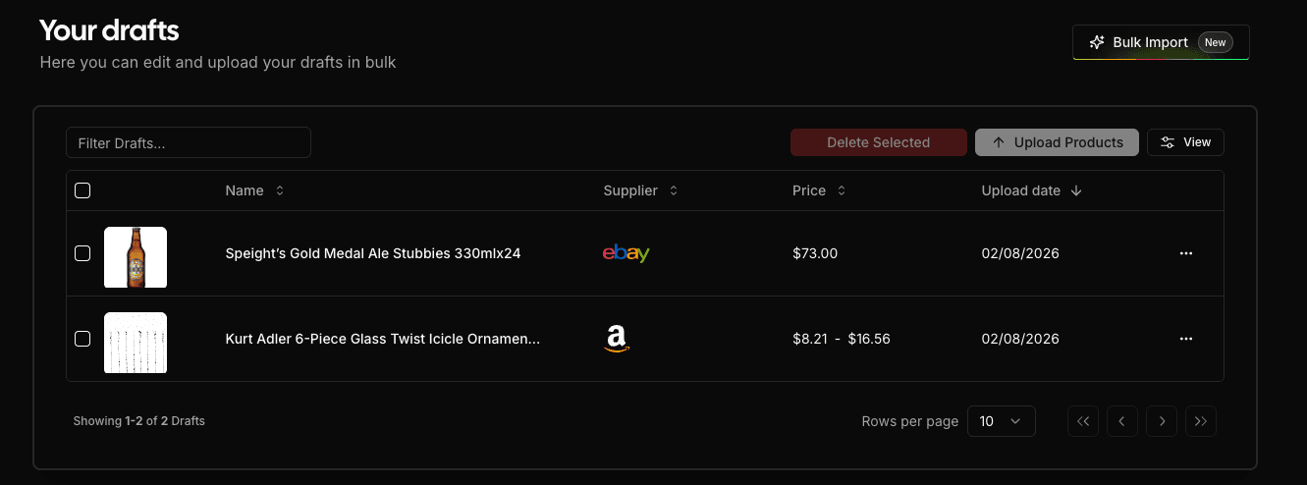The image size is (1307, 485).
Task: Click the Amazon supplier logo
Action: coord(616,339)
